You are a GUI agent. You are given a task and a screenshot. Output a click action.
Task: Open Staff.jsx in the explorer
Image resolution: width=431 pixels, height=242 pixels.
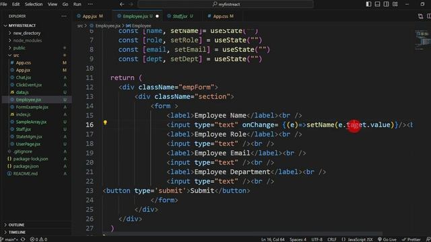(24, 129)
